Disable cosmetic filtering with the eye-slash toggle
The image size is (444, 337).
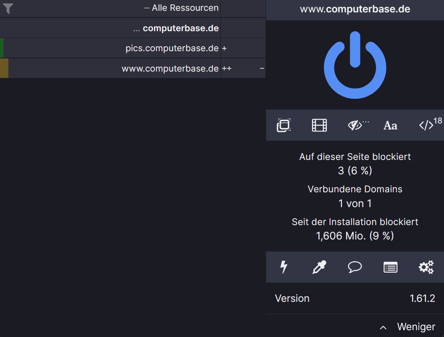(x=355, y=125)
